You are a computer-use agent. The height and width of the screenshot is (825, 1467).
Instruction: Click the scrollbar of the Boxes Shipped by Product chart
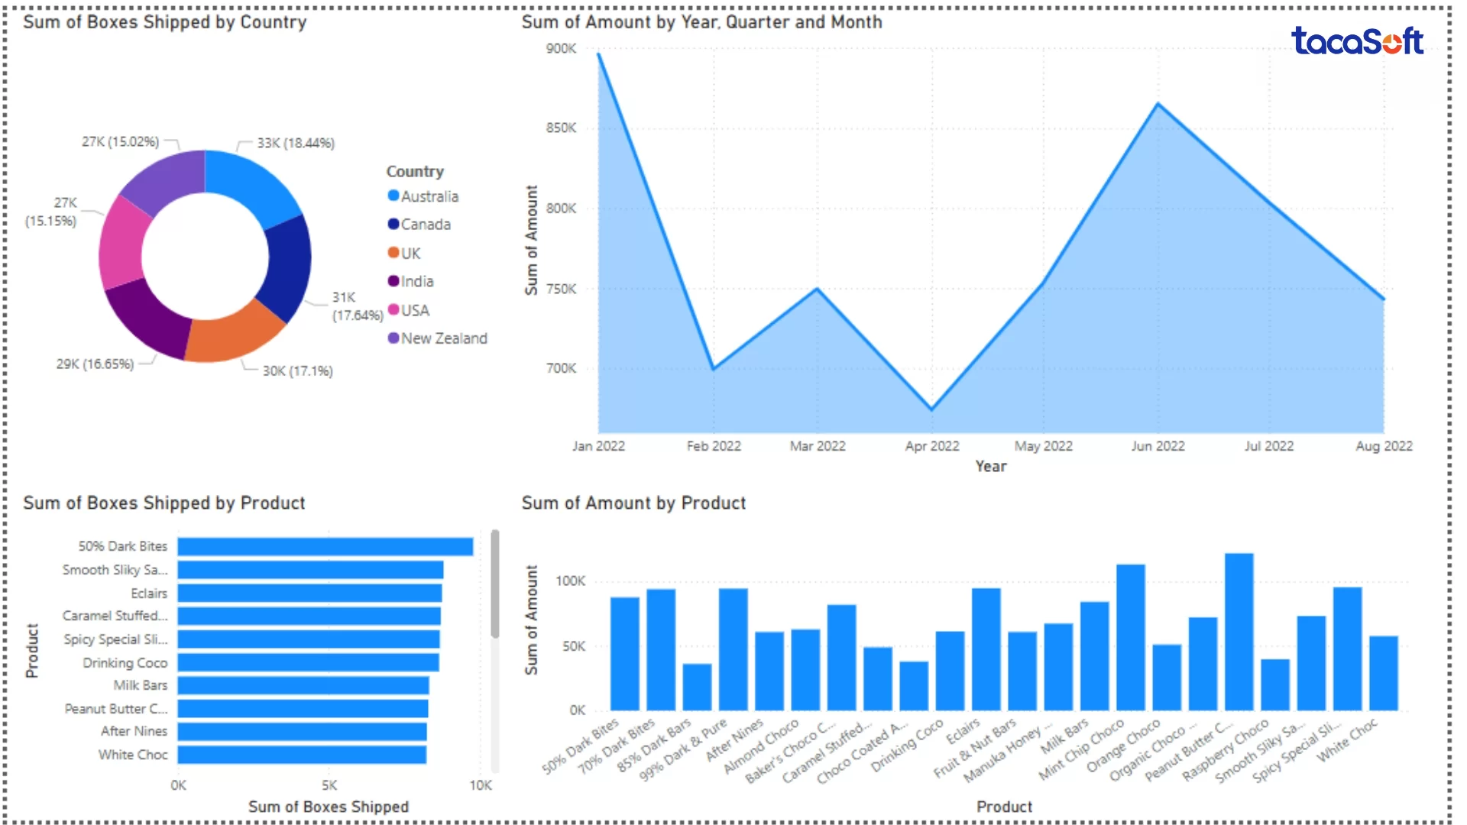[x=495, y=584]
